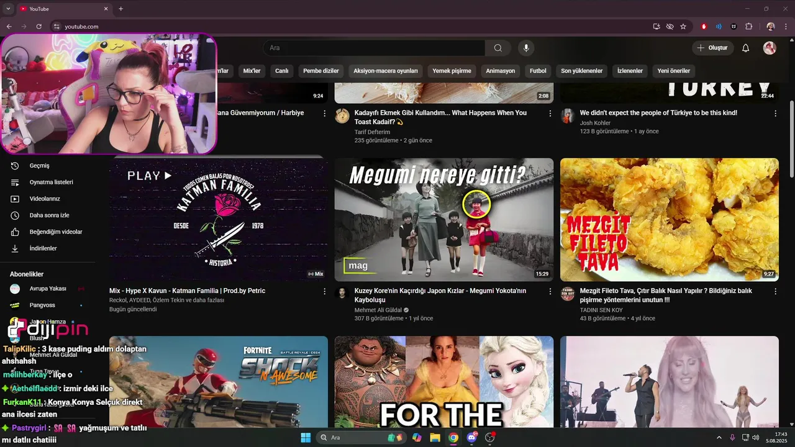Screen dimensions: 795x447
Task: Select the İzlenenler filter chip
Action: [x=630, y=71]
